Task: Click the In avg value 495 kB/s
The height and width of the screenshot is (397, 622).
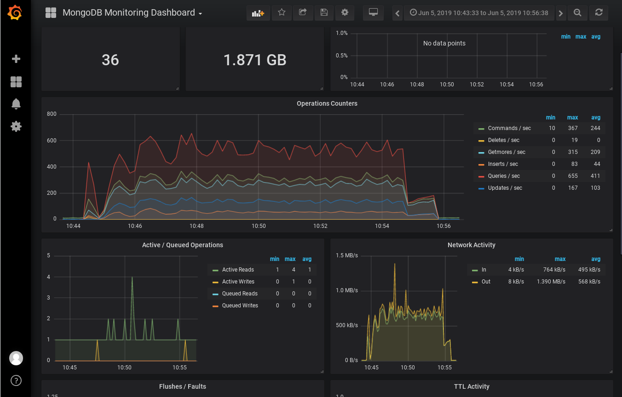Action: [589, 270]
